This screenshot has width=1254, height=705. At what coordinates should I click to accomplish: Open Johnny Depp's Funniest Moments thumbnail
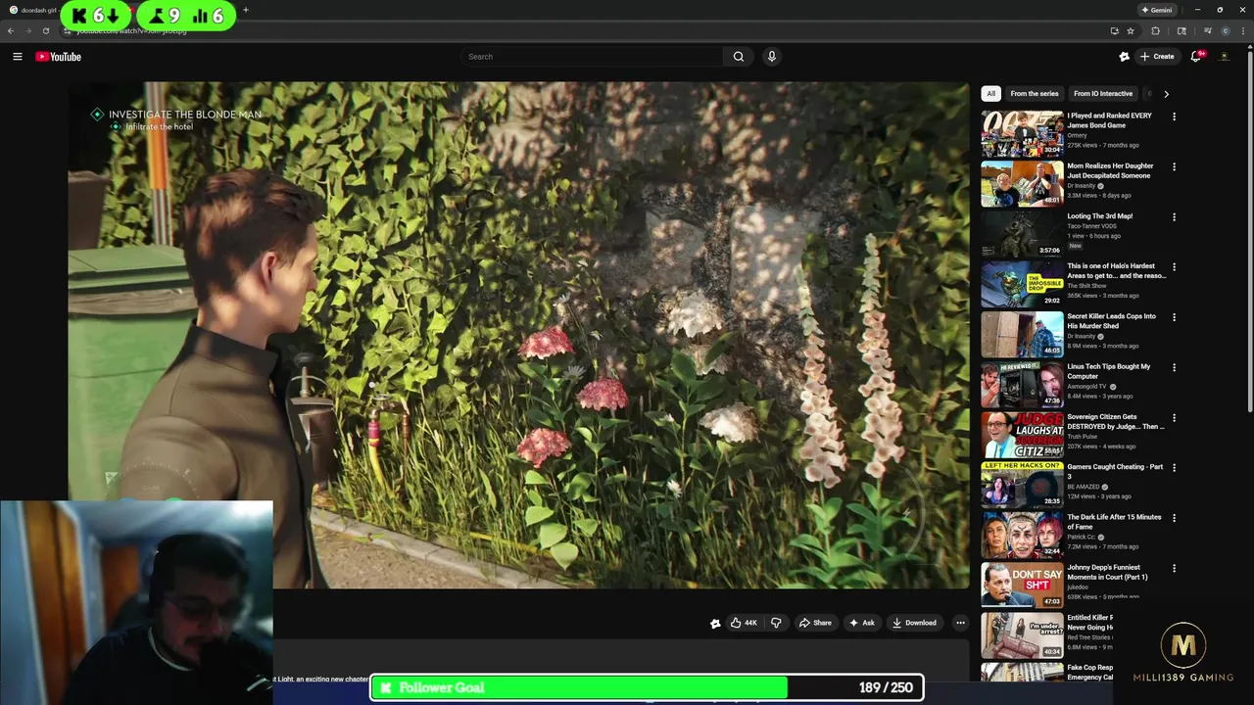pos(1022,586)
